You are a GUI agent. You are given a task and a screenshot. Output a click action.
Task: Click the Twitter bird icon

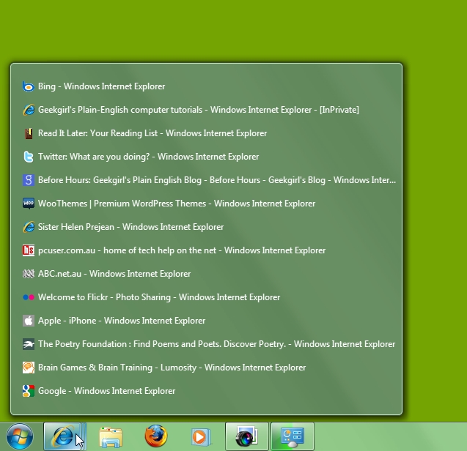pyautogui.click(x=29, y=157)
